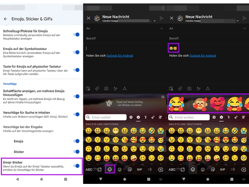Tap the back arrow in Emojis, Sticker & GIFs
Viewport: 249px width, 187px height.
click(5, 19)
